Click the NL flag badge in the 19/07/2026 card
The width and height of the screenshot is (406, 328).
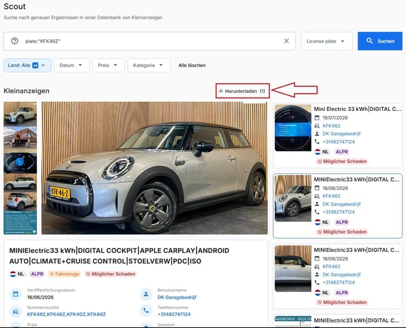pos(322,152)
